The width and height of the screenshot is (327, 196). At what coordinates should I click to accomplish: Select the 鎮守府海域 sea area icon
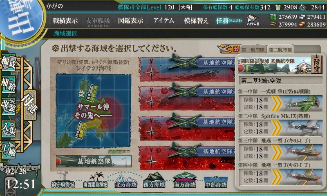(63, 180)
